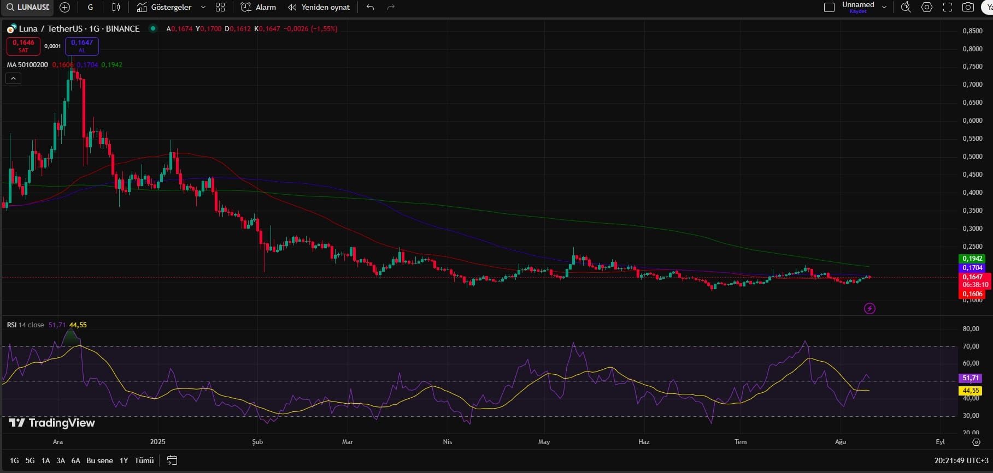Screen dimensions: 993x473
Task: Click the −0,0026 (−1,55%) change value
Action: coord(310,28)
